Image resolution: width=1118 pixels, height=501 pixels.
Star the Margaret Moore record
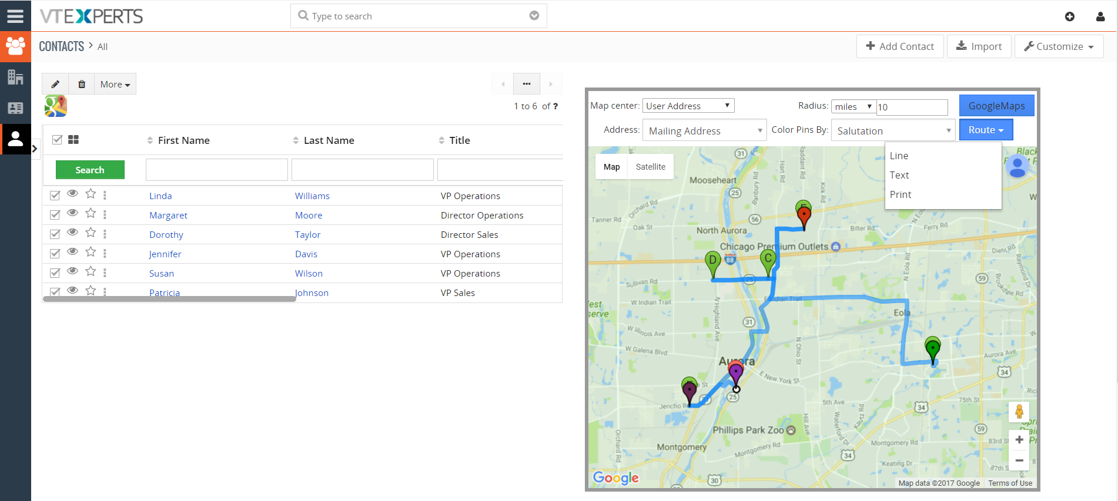click(91, 213)
